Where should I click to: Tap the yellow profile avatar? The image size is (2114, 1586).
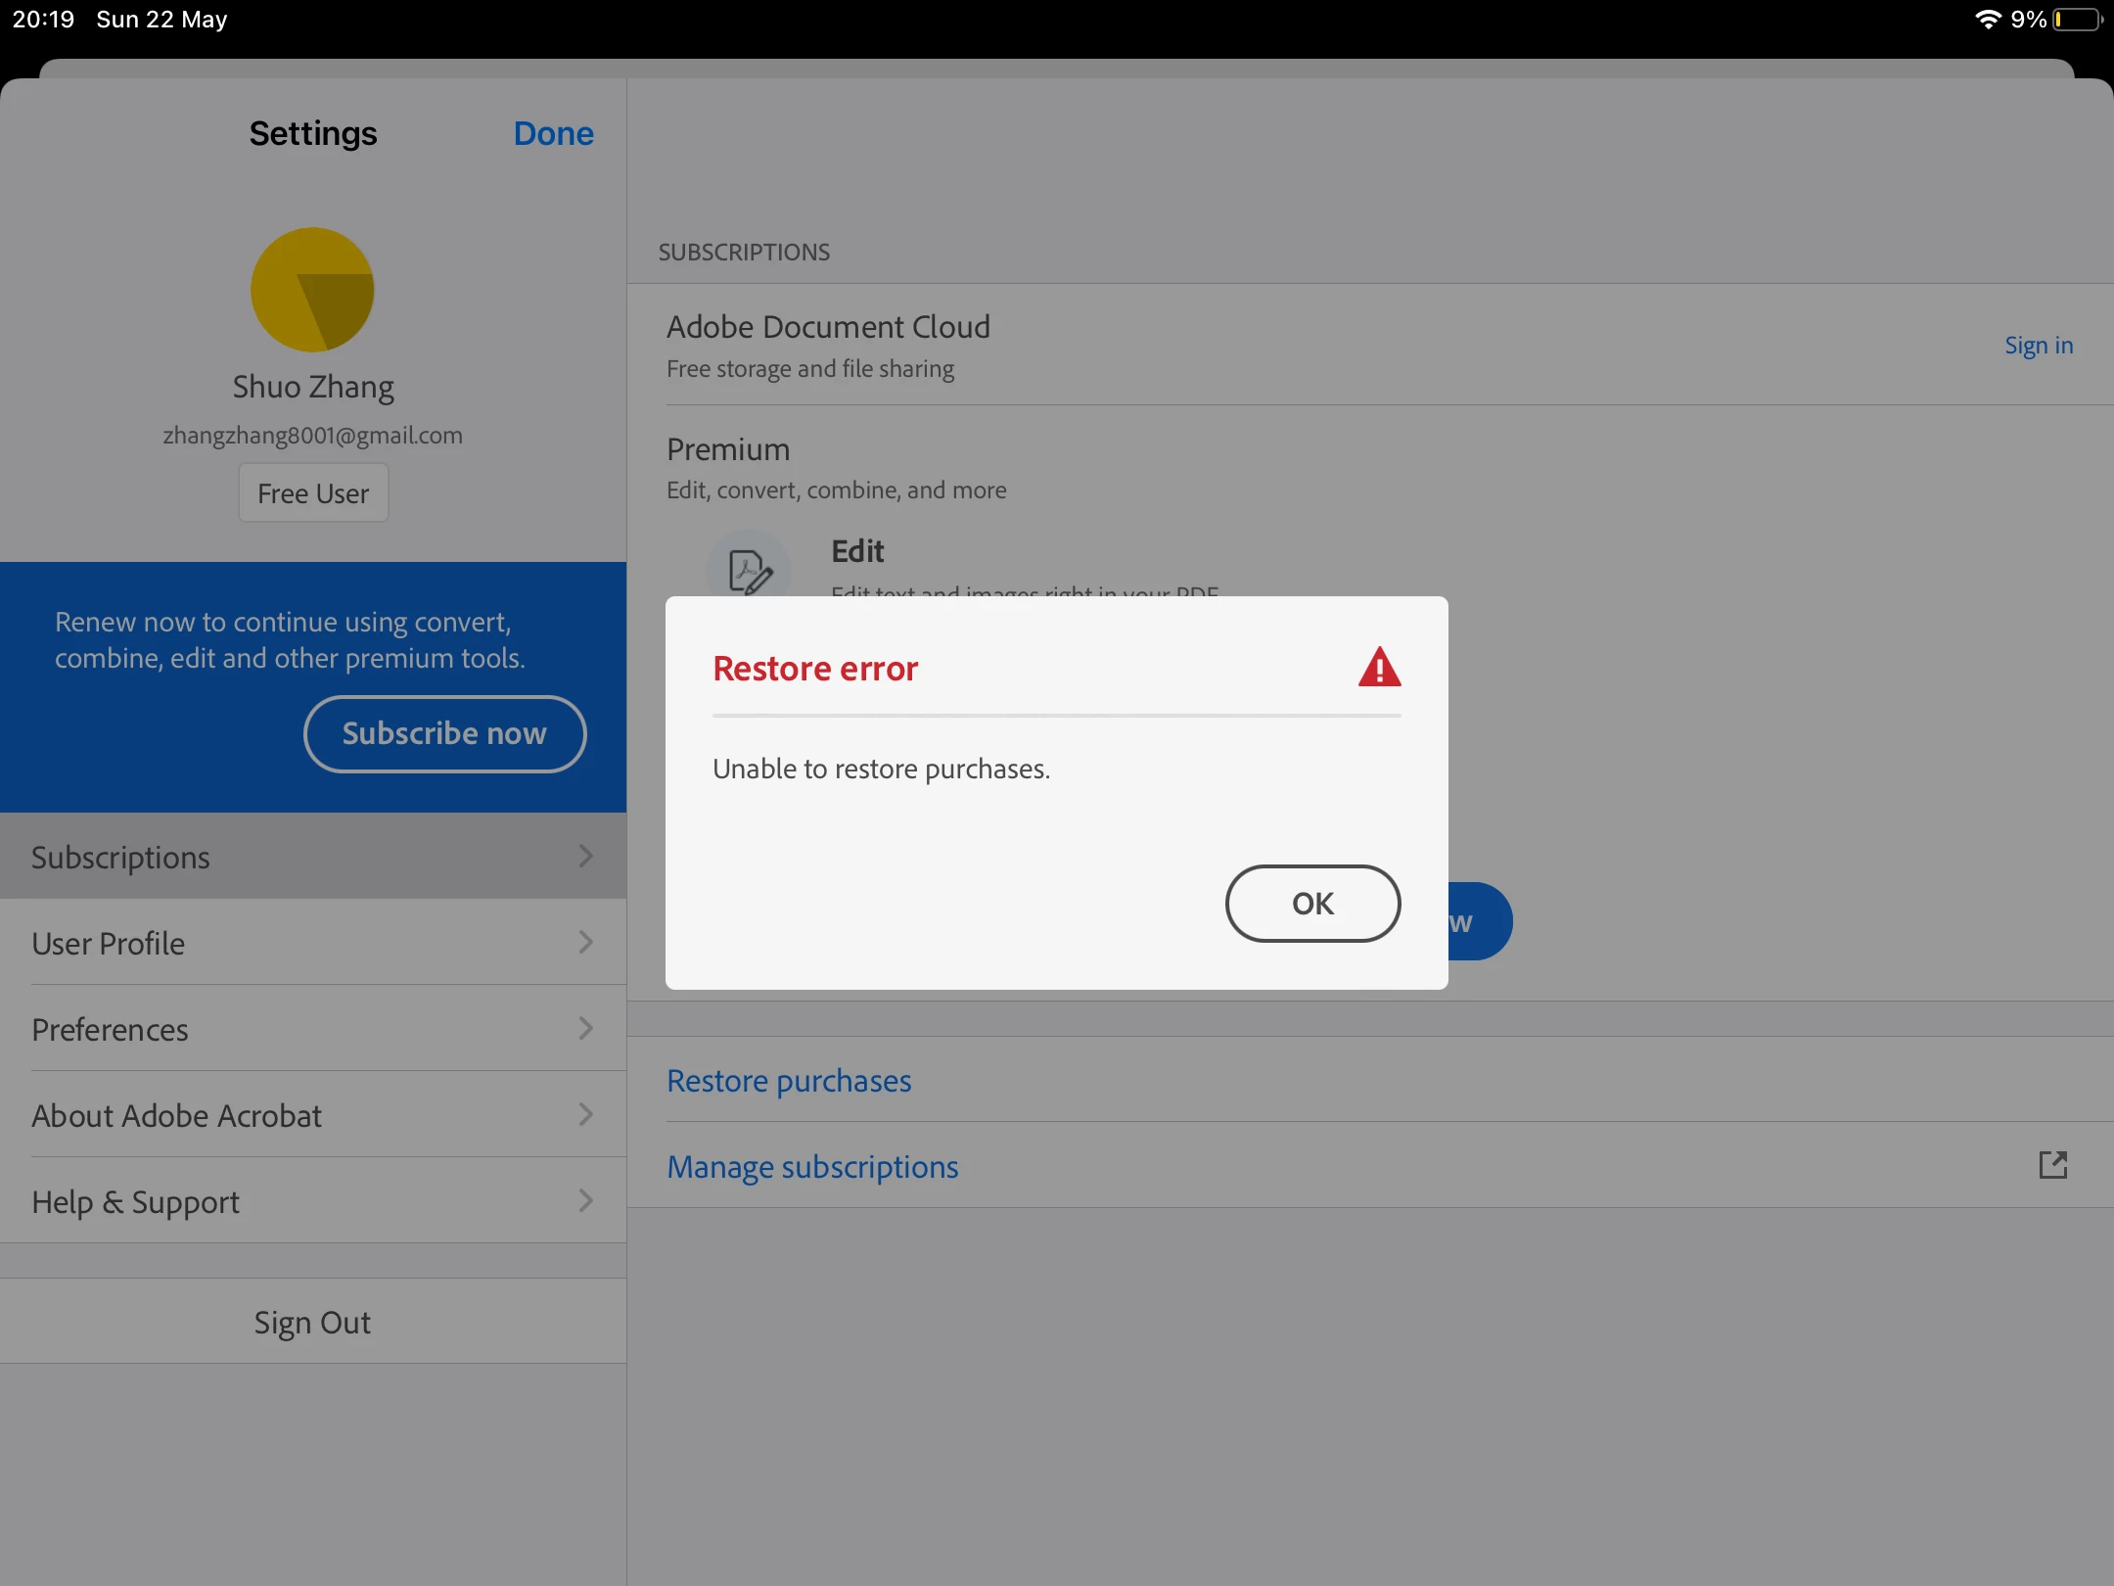[x=312, y=290]
